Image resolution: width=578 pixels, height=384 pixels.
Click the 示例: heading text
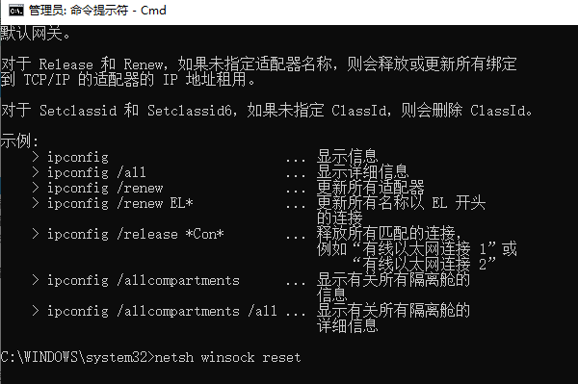point(19,141)
